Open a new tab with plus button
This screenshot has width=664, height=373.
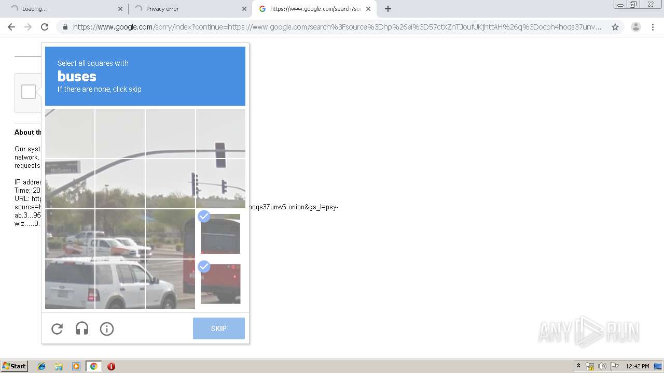[x=388, y=9]
